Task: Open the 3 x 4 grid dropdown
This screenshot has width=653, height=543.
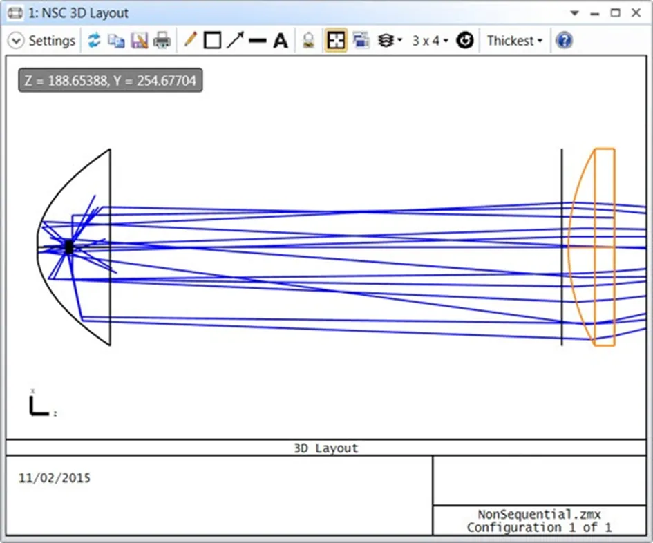Action: (430, 41)
